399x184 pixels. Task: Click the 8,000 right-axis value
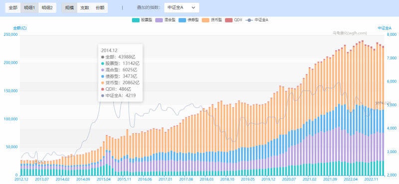392,34
